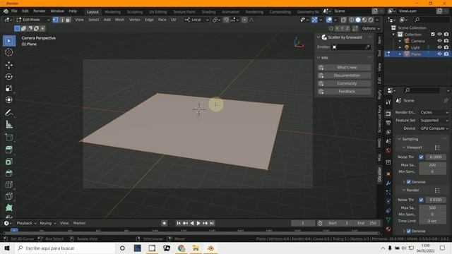This screenshot has height=254, width=452.
Task: Click the Feedback button
Action: [344, 92]
